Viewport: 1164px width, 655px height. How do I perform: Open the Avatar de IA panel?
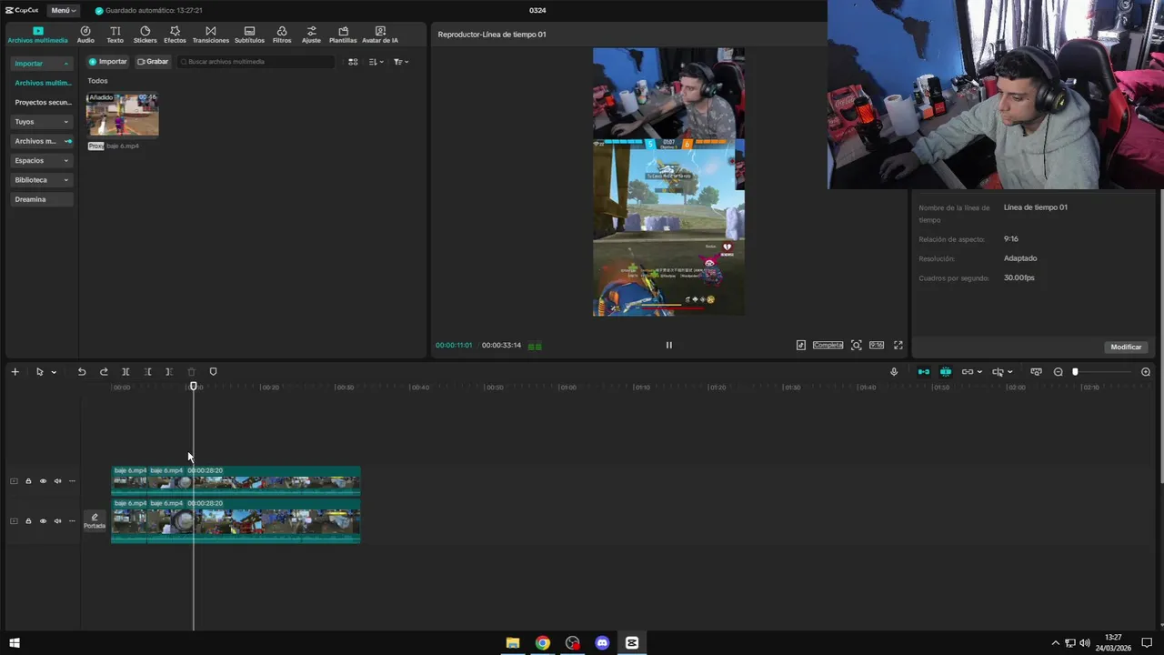click(x=380, y=35)
